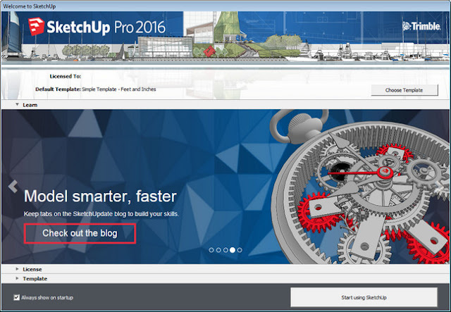Viewport: 451px width, 312px height.
Task: Select fifth carousel dot indicator
Action: [240, 250]
